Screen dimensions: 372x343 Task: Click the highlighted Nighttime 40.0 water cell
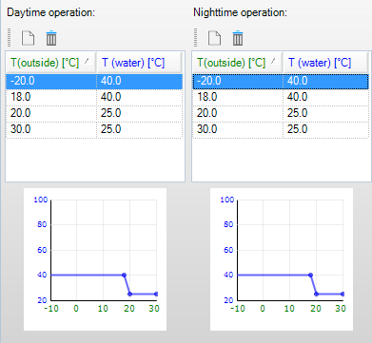[x=326, y=81]
